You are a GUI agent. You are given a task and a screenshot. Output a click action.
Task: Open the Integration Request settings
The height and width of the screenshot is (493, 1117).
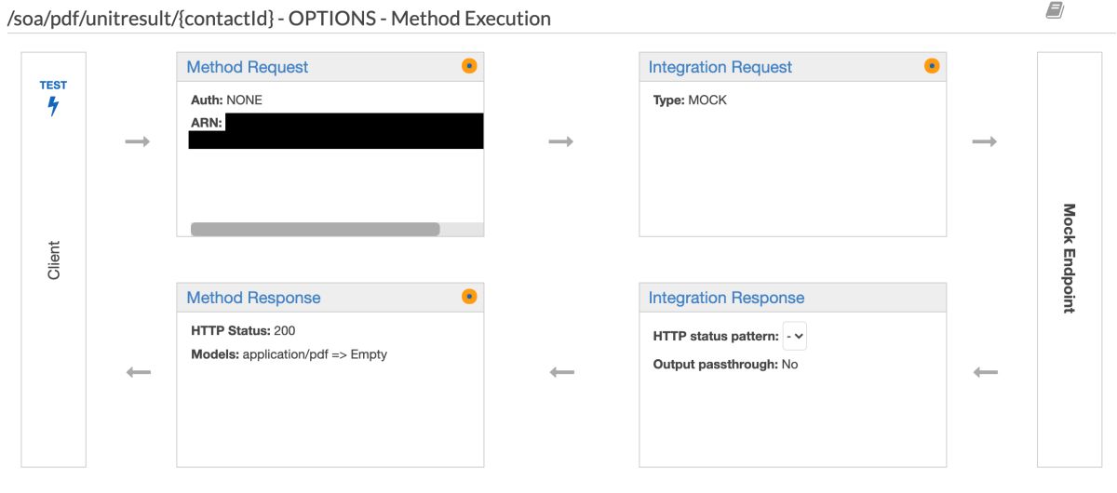(720, 67)
